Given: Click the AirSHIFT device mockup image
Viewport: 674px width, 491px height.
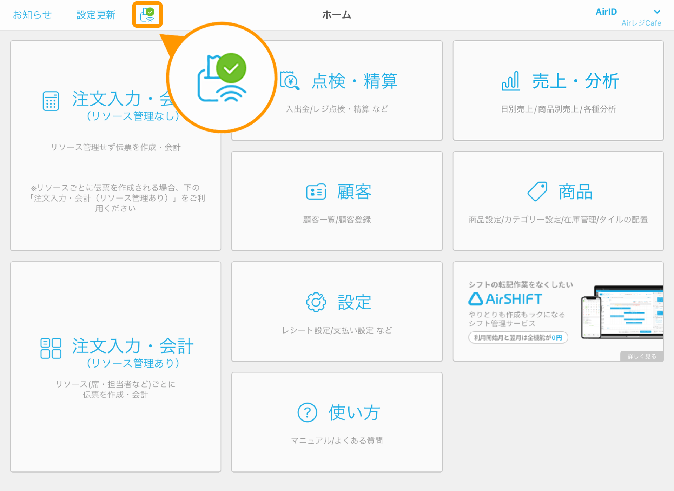Looking at the screenshot, I should click(x=622, y=312).
